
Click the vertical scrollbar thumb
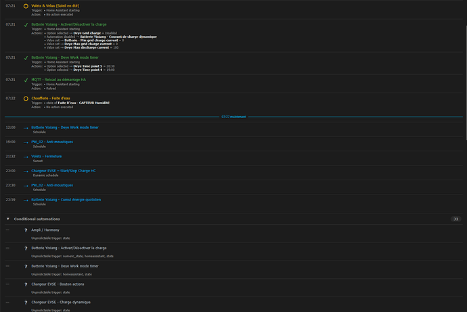[x=466, y=82]
